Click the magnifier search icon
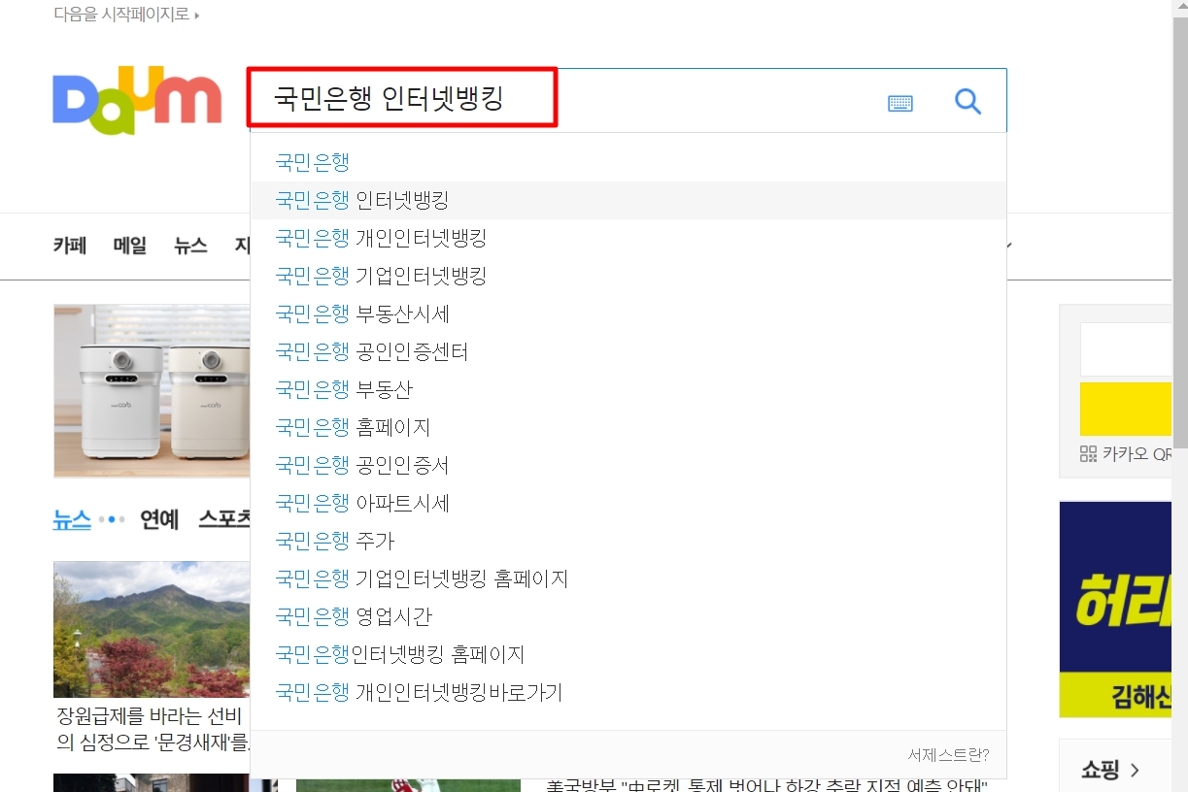 click(x=967, y=101)
